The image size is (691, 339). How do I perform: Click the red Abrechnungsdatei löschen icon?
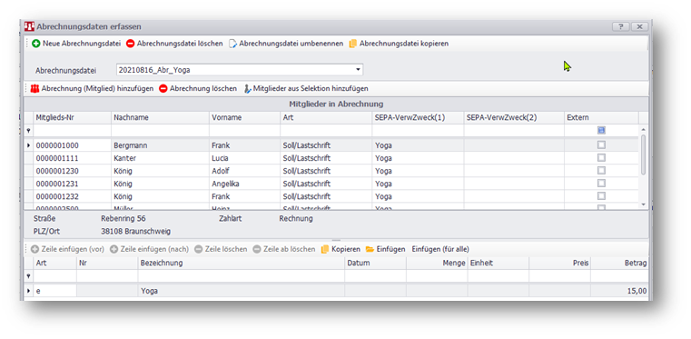tap(131, 44)
